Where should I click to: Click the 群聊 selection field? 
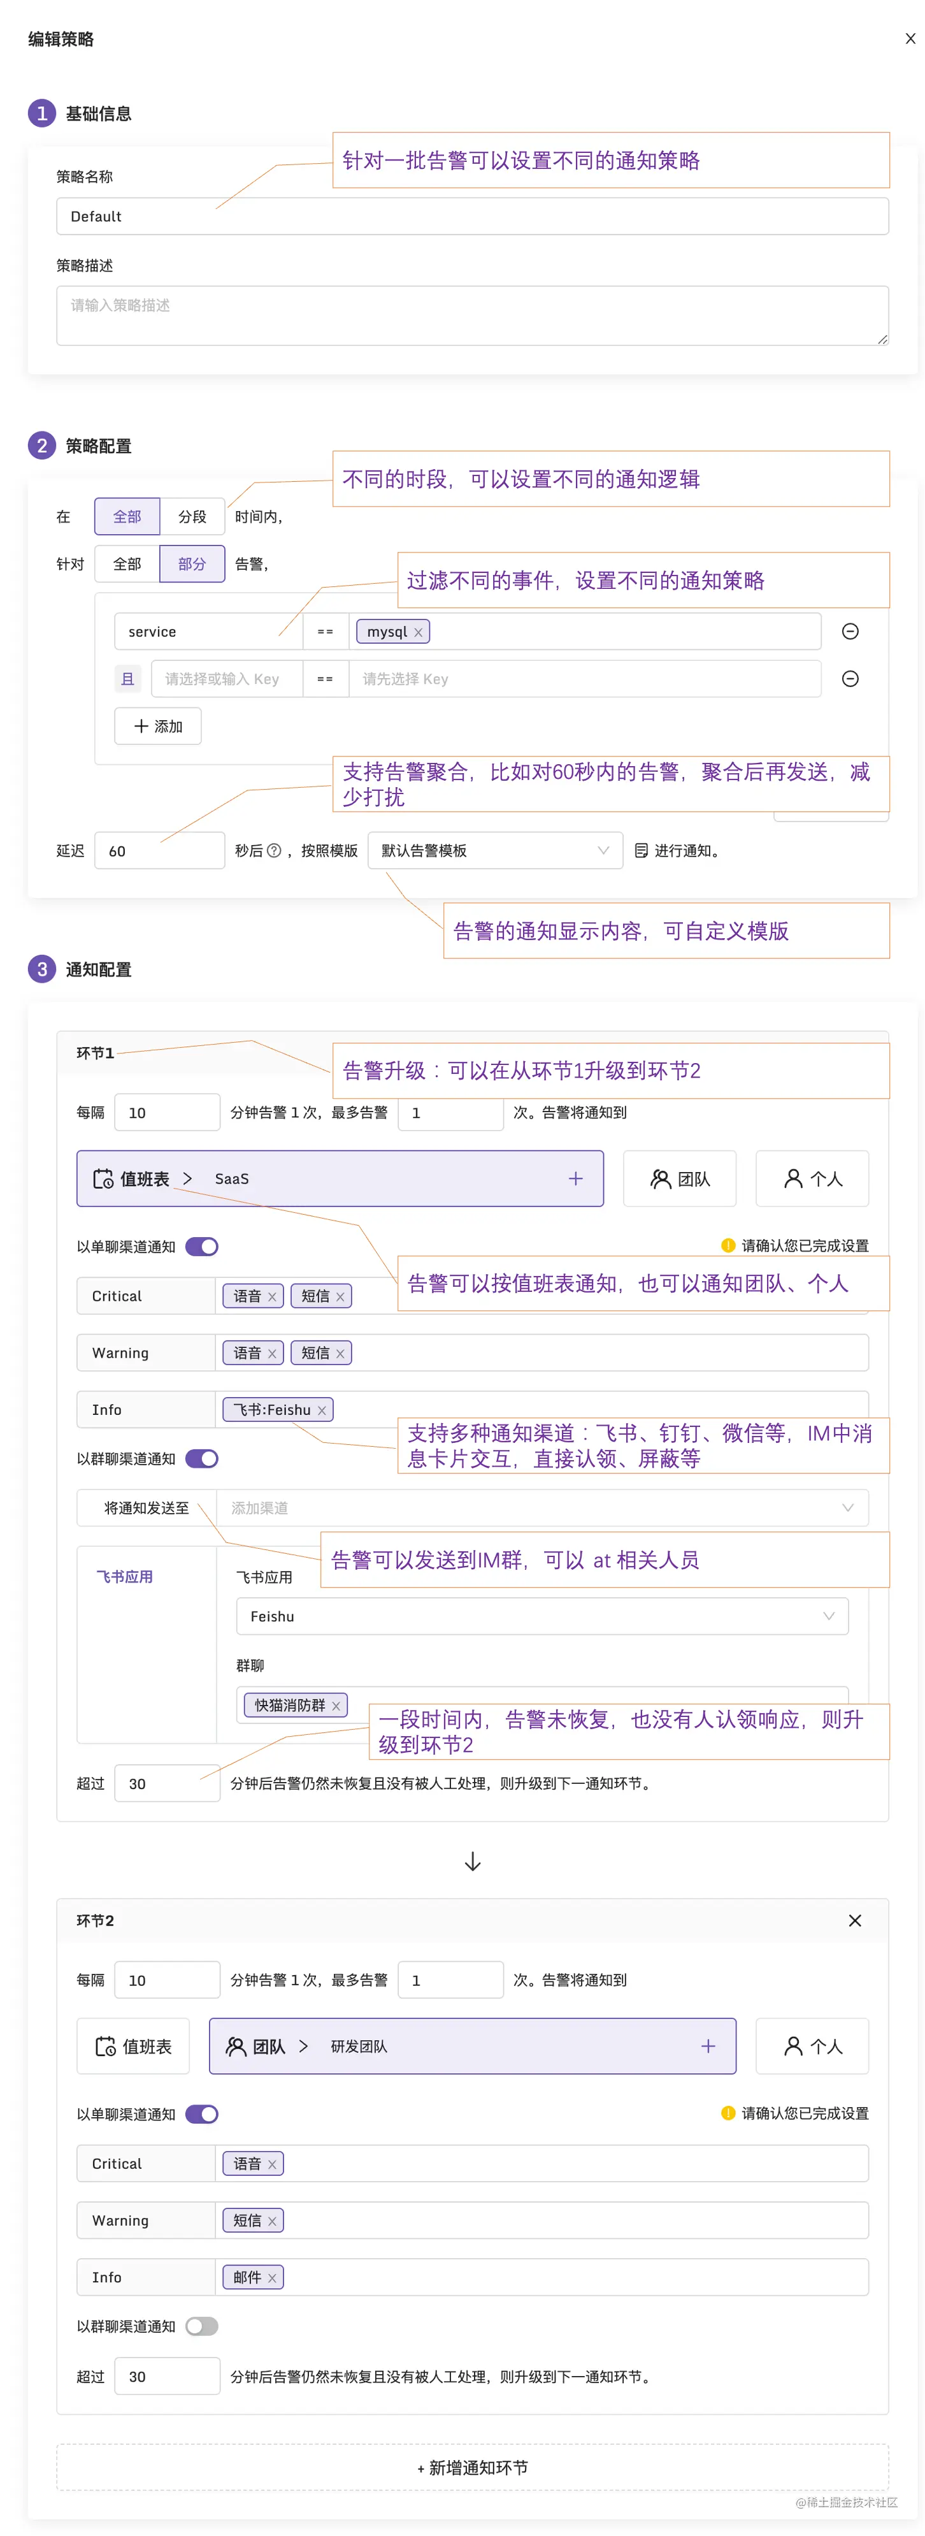(542, 1704)
